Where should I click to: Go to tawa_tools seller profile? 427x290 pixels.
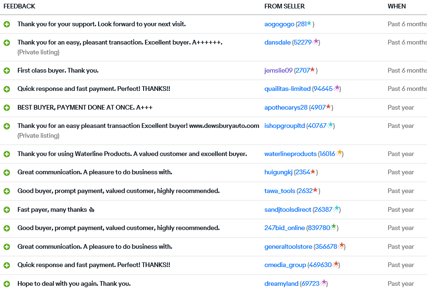(279, 191)
